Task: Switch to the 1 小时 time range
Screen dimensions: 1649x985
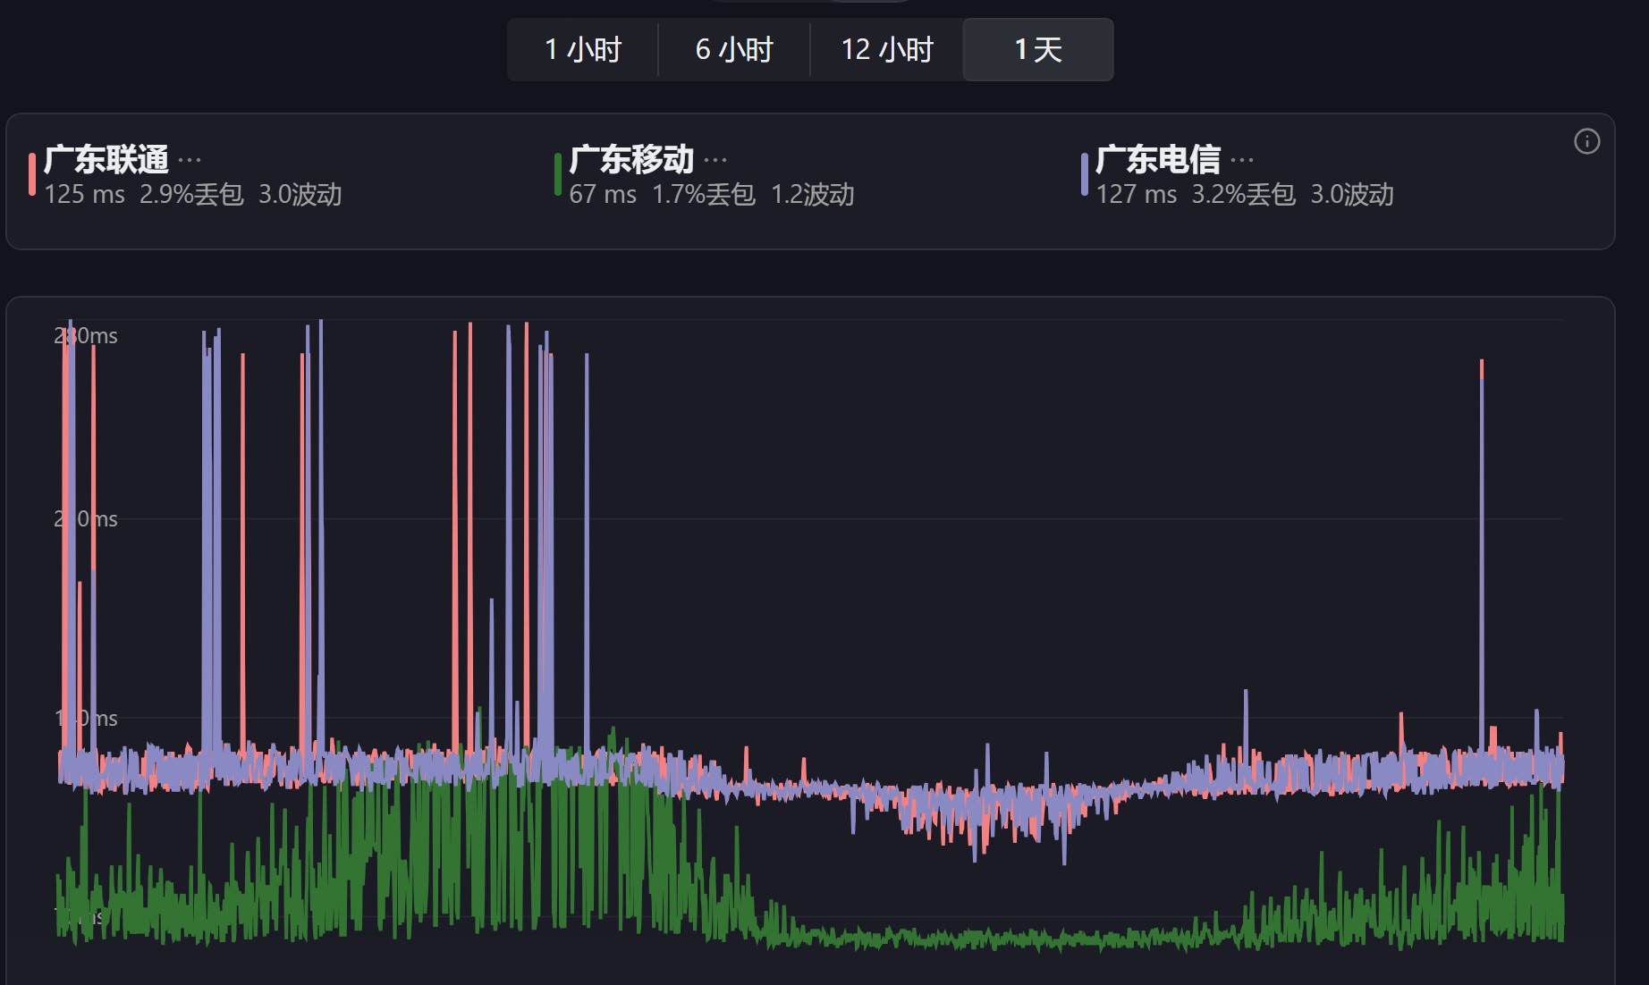Action: (x=582, y=50)
